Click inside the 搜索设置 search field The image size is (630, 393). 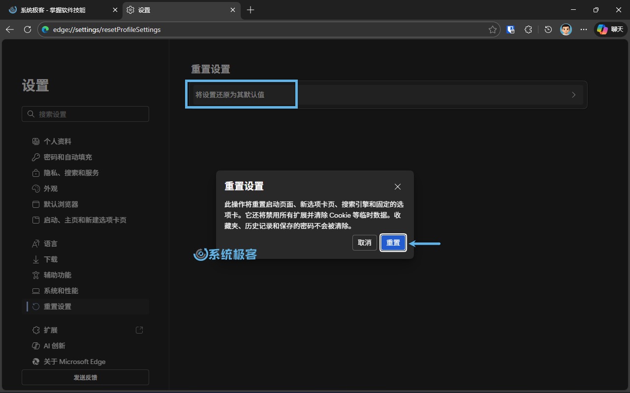tap(85, 113)
